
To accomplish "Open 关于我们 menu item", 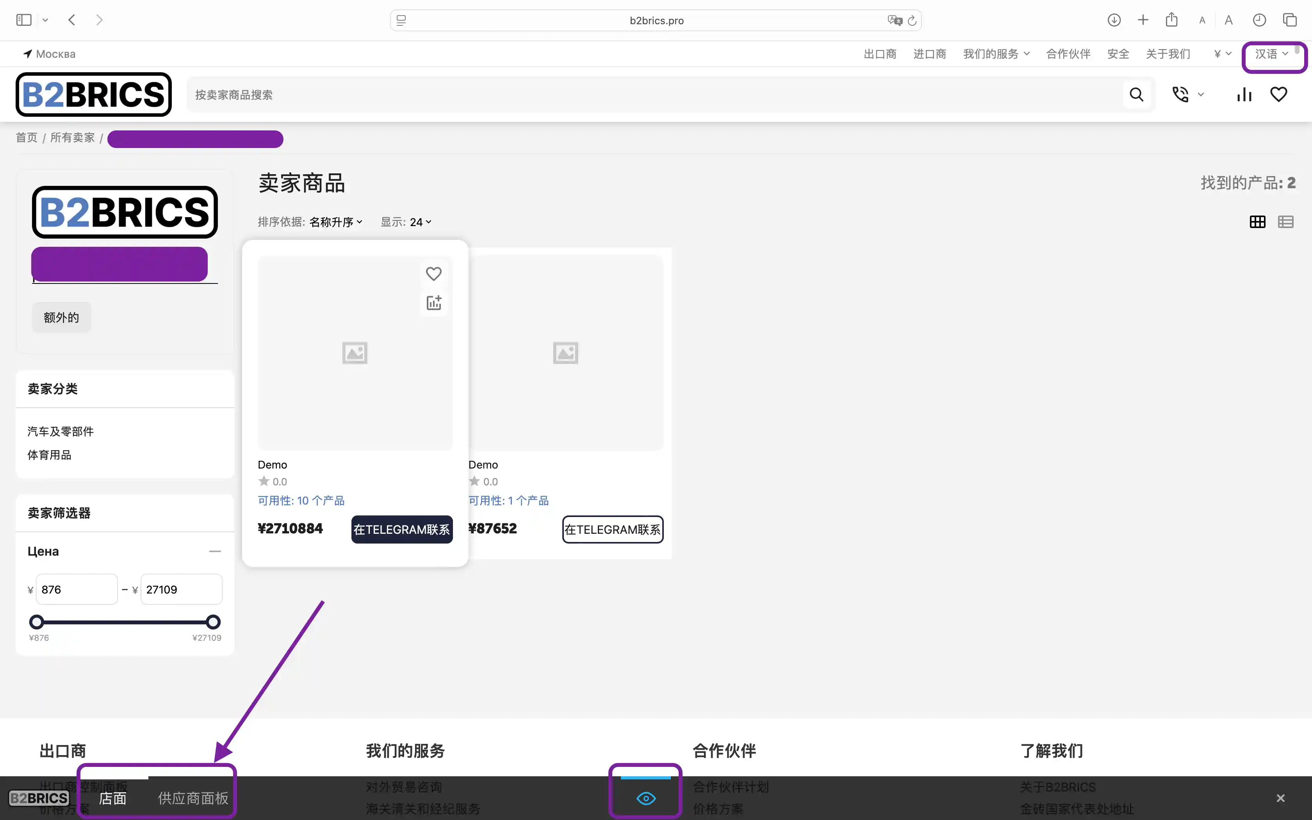I will coord(1168,54).
